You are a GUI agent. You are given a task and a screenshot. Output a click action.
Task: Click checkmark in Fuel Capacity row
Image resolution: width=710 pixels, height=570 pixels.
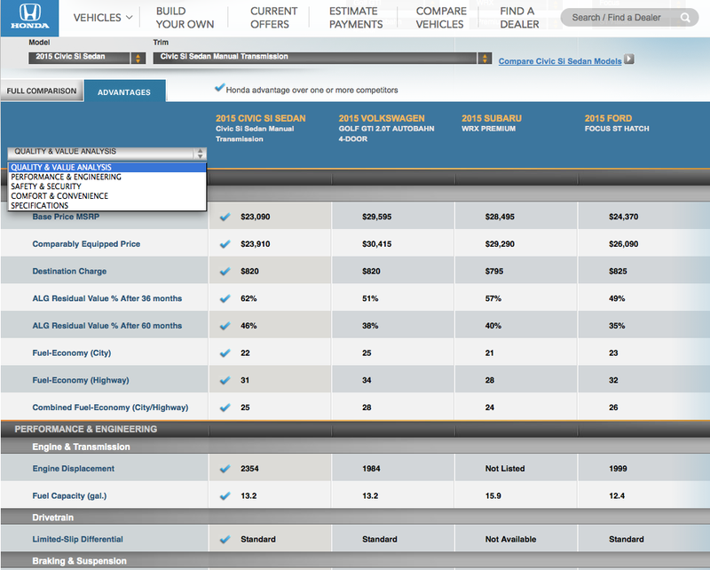click(x=225, y=495)
